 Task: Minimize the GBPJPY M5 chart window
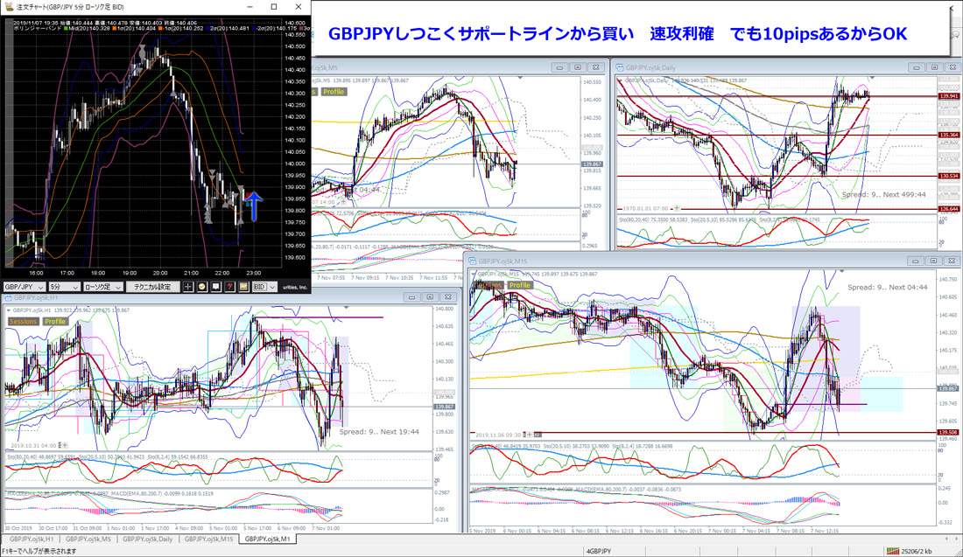pyautogui.click(x=559, y=67)
